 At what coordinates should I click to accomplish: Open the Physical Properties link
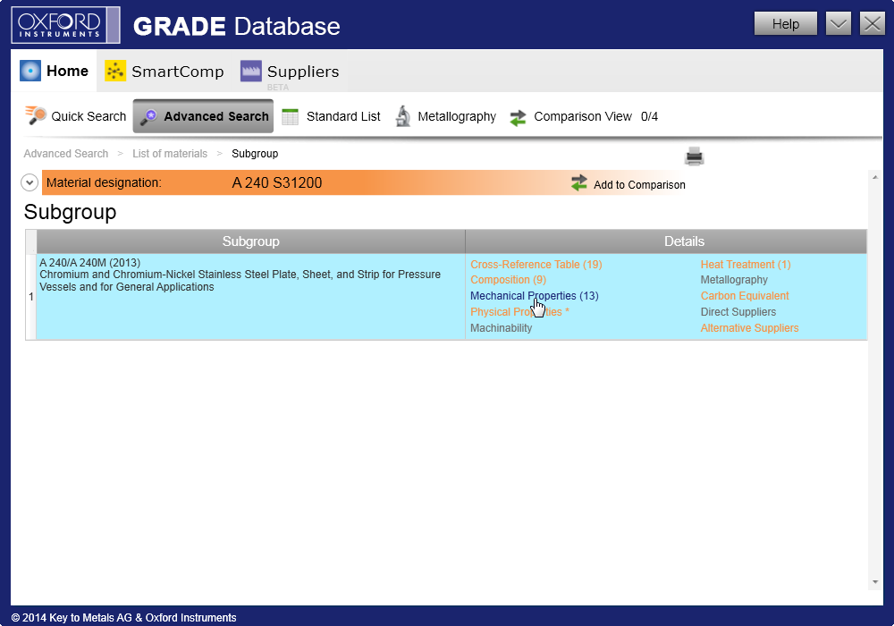[519, 311]
